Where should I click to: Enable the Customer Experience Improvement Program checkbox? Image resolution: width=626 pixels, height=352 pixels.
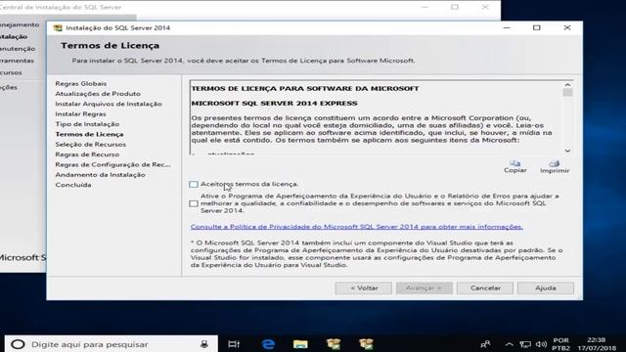194,203
